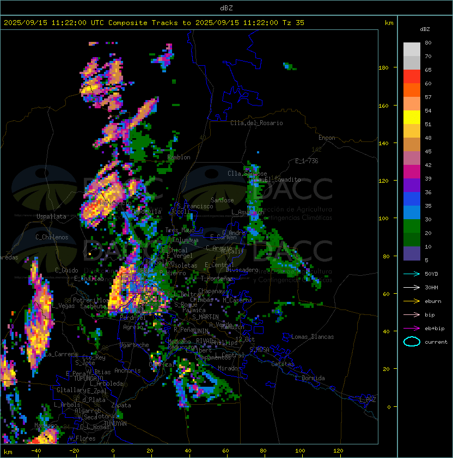Pick the bright yellow swatch in dBZ scale

(x=412, y=117)
